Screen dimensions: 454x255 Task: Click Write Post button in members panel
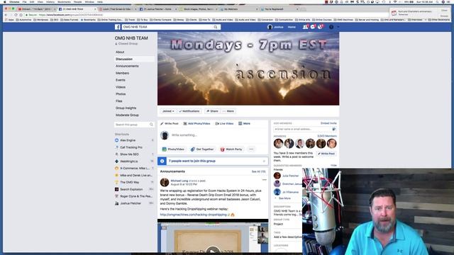coord(326,154)
